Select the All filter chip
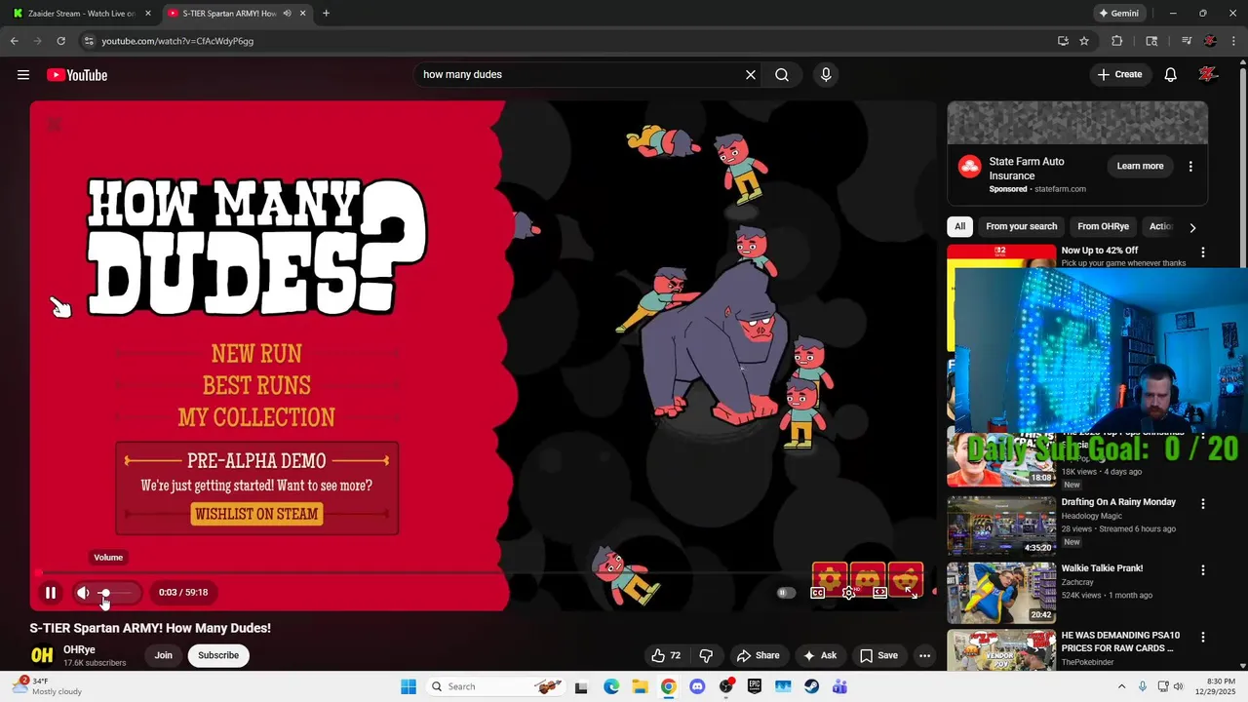Image resolution: width=1248 pixels, height=702 pixels. 959,226
